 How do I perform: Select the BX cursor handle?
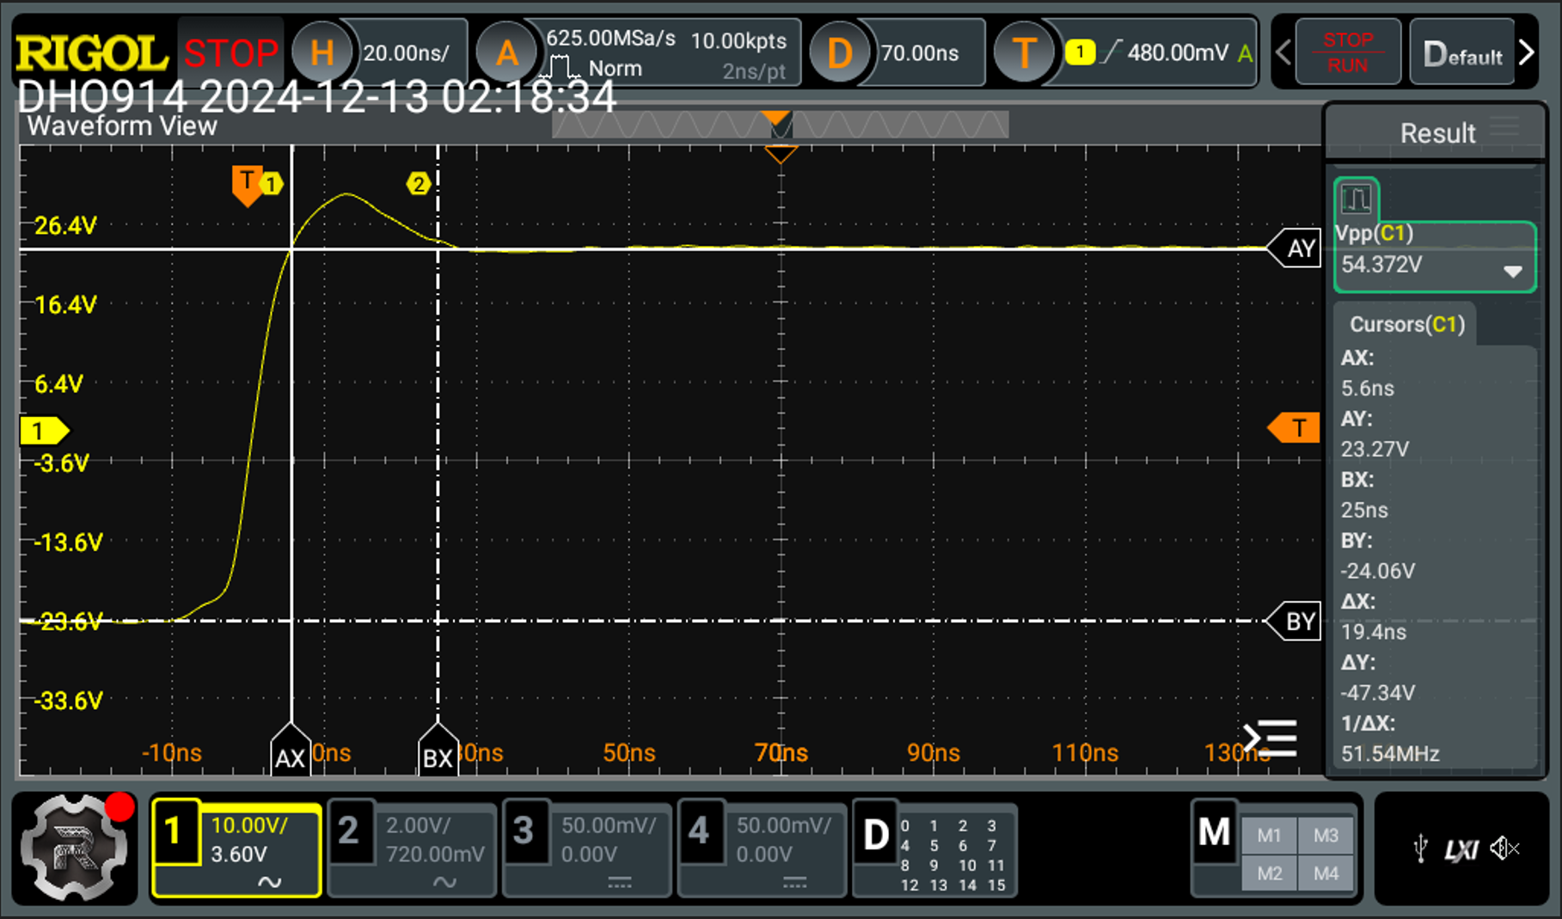(x=438, y=751)
